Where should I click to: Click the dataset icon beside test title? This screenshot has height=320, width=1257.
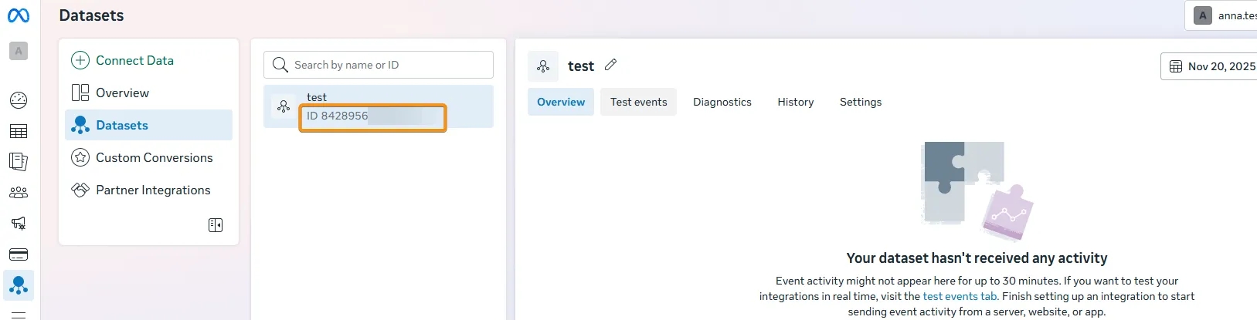tap(543, 66)
